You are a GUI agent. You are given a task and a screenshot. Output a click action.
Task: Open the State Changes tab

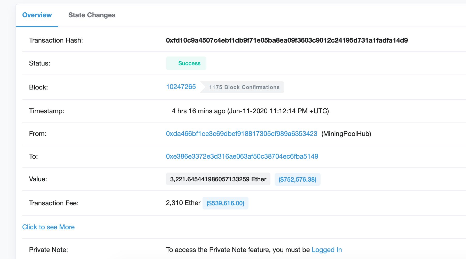(92, 15)
